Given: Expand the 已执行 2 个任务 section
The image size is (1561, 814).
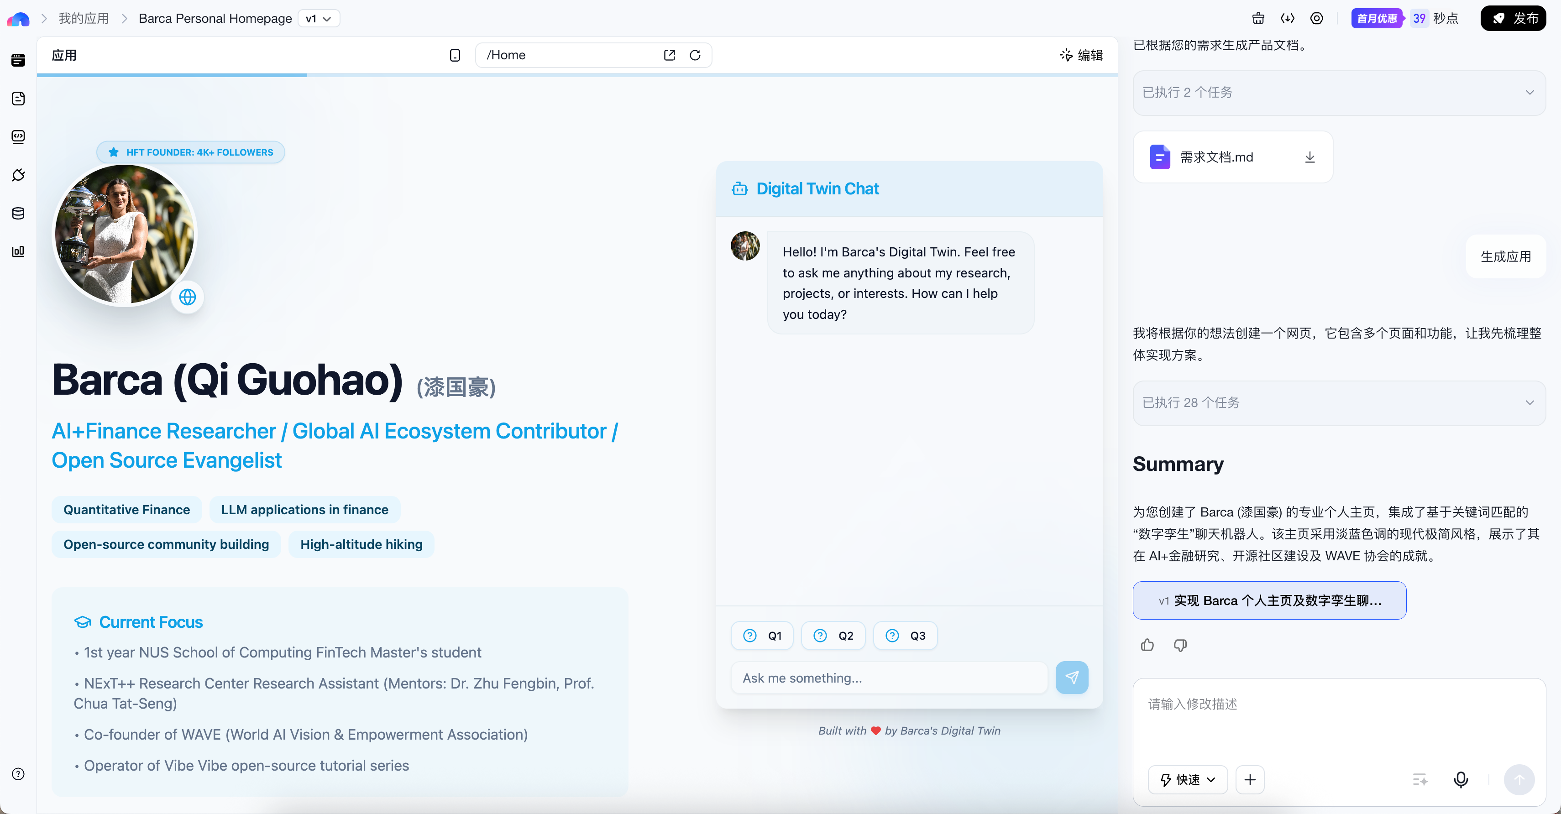Looking at the screenshot, I should pyautogui.click(x=1339, y=93).
